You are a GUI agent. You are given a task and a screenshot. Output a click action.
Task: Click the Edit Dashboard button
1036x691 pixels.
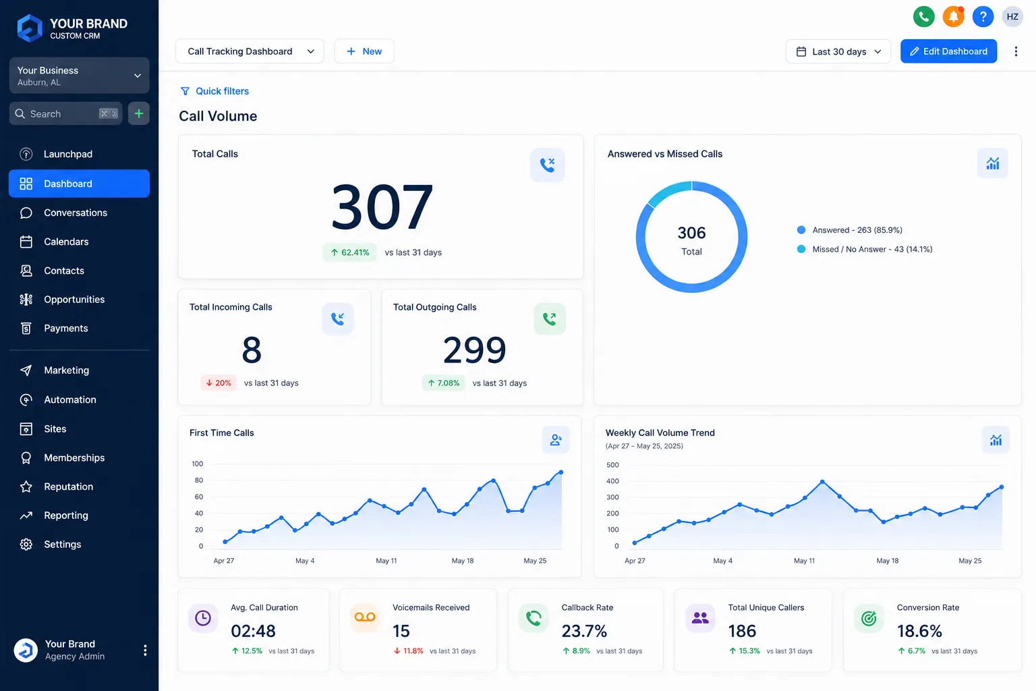coord(948,51)
